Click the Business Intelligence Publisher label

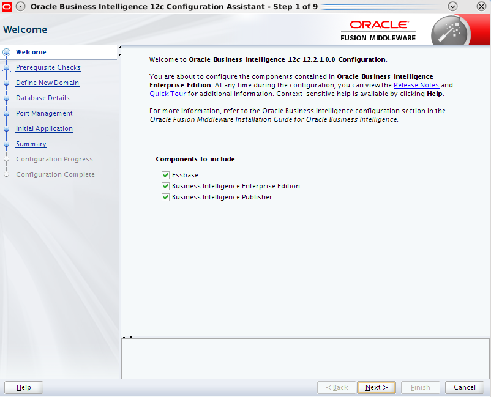222,198
